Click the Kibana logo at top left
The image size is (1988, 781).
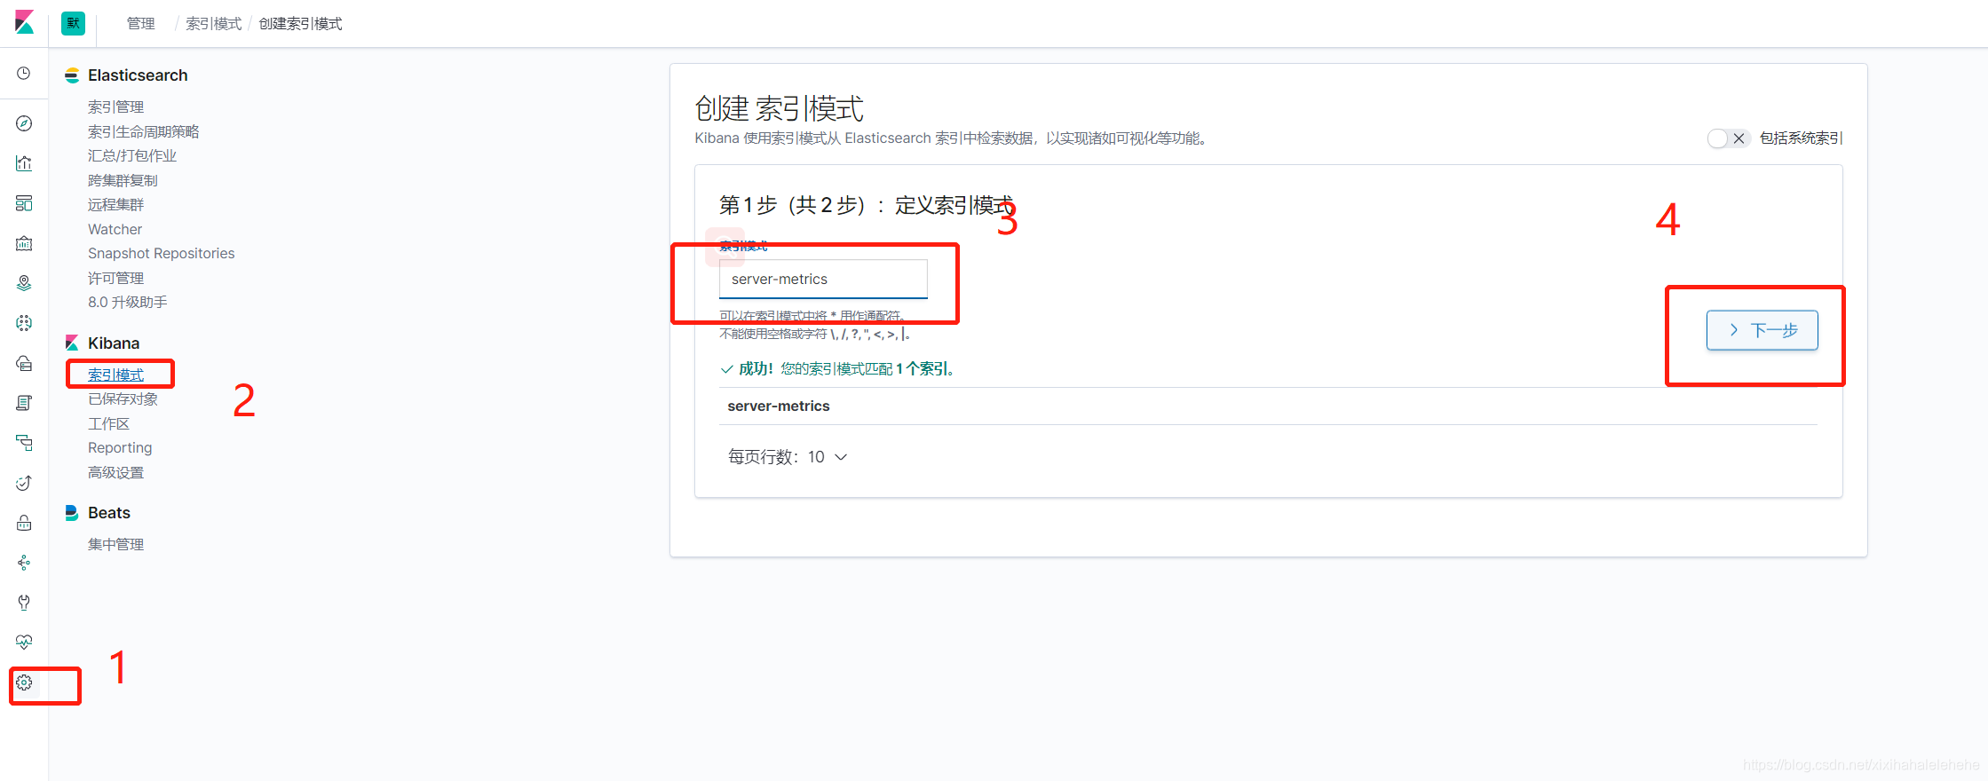[x=24, y=23]
